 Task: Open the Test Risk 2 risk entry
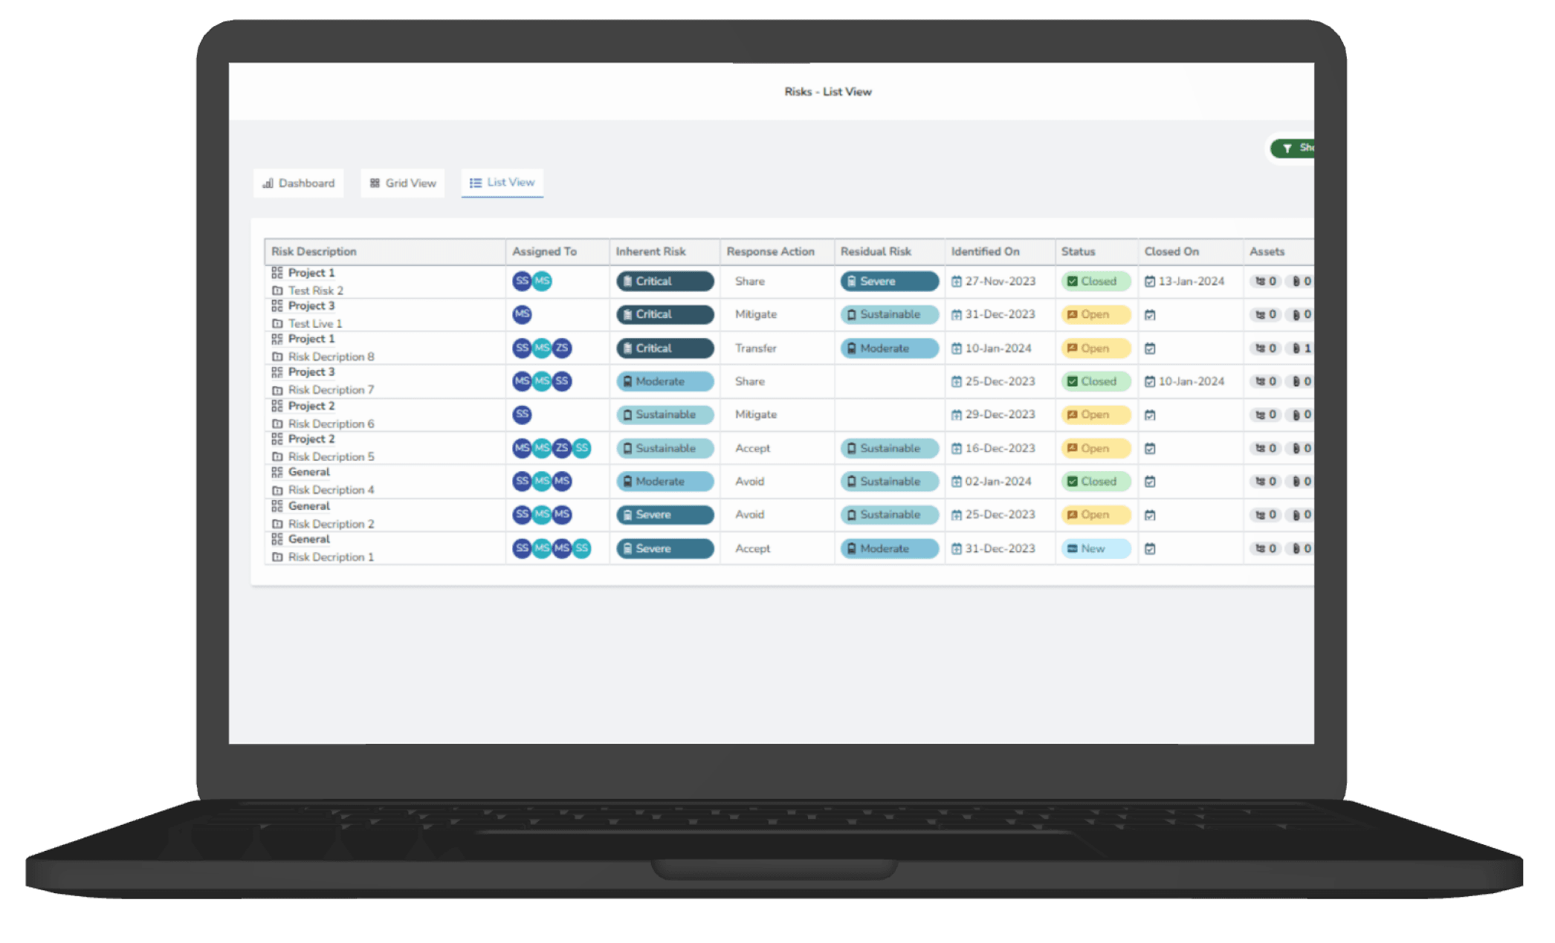(x=316, y=291)
